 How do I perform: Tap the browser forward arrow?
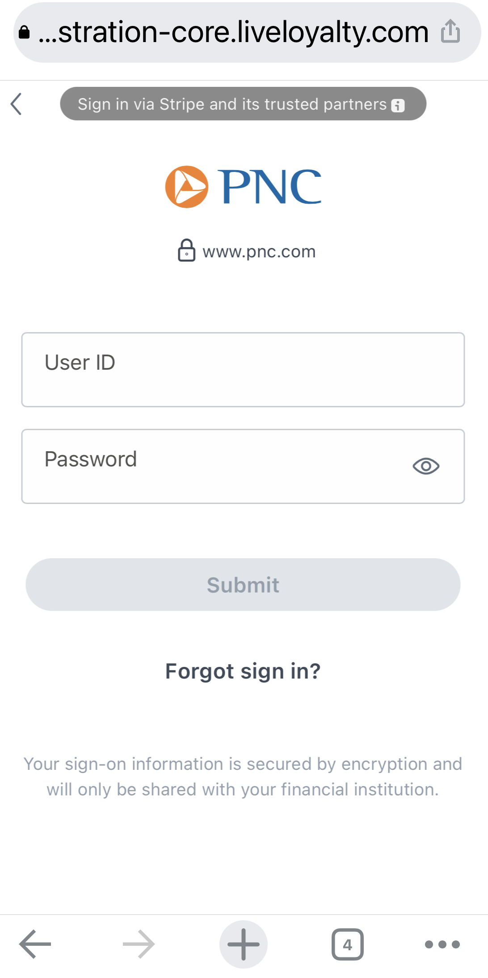[x=139, y=944]
